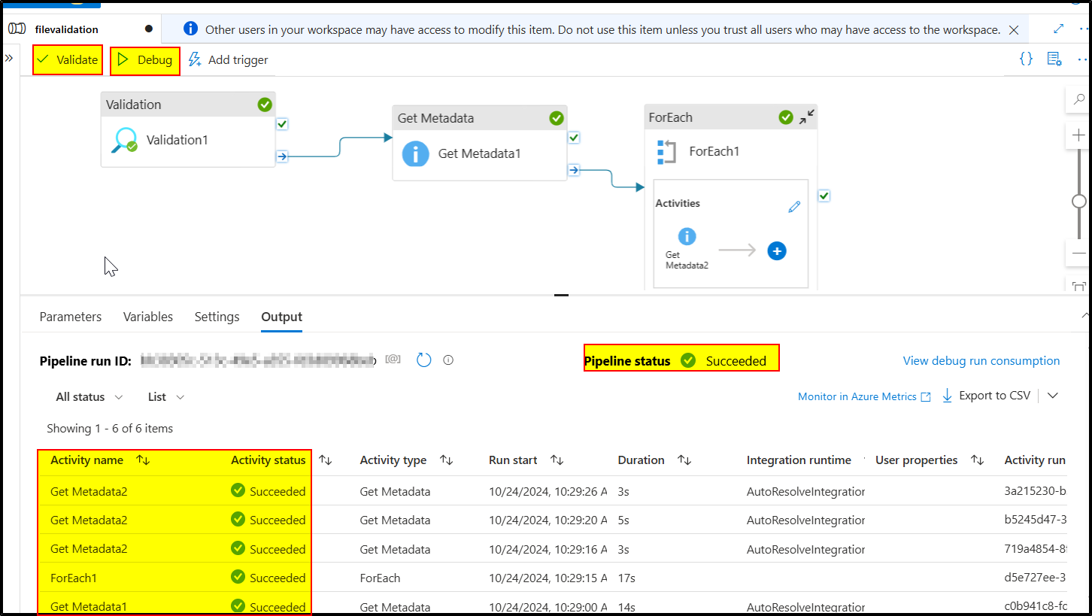The height and width of the screenshot is (616, 1092).
Task: Check the Validation activity checkbox
Action: coord(281,123)
